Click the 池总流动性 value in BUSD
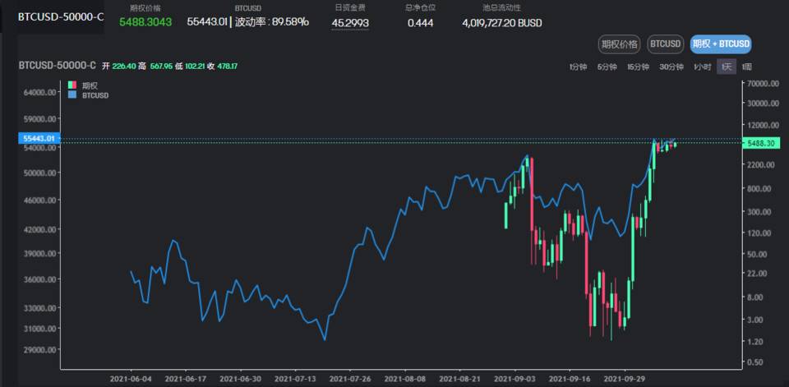Viewport: 789px width, 387px height. pyautogui.click(x=502, y=22)
